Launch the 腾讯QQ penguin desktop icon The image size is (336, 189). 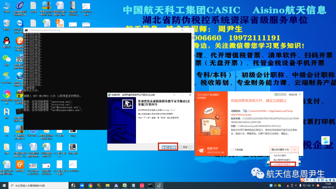point(7,42)
